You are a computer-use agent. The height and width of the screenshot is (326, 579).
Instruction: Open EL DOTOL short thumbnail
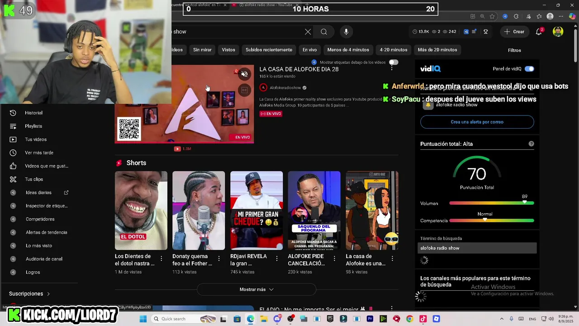point(141,211)
